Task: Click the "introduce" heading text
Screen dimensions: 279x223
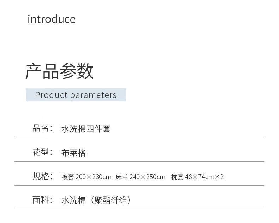Action: (x=52, y=19)
